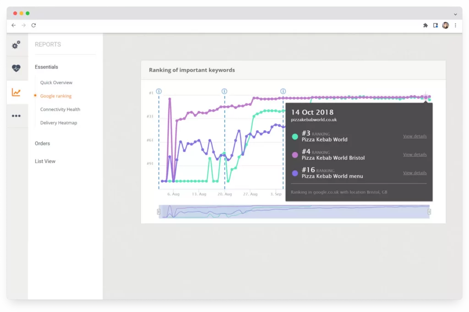Open the Orders section
This screenshot has height=312, width=469.
(x=42, y=143)
